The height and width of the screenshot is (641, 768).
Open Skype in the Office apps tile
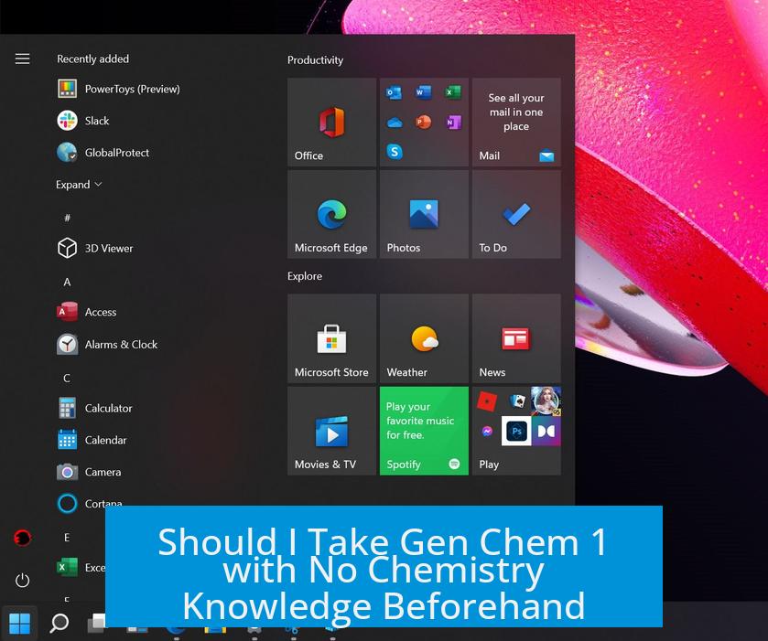(395, 152)
